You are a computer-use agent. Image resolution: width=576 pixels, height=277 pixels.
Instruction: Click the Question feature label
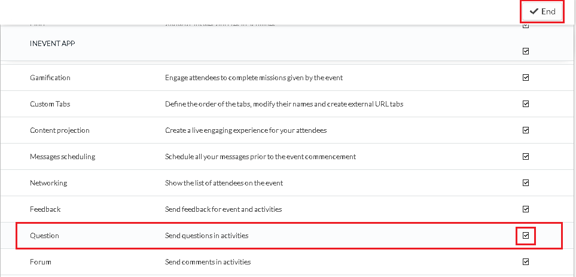(x=44, y=236)
